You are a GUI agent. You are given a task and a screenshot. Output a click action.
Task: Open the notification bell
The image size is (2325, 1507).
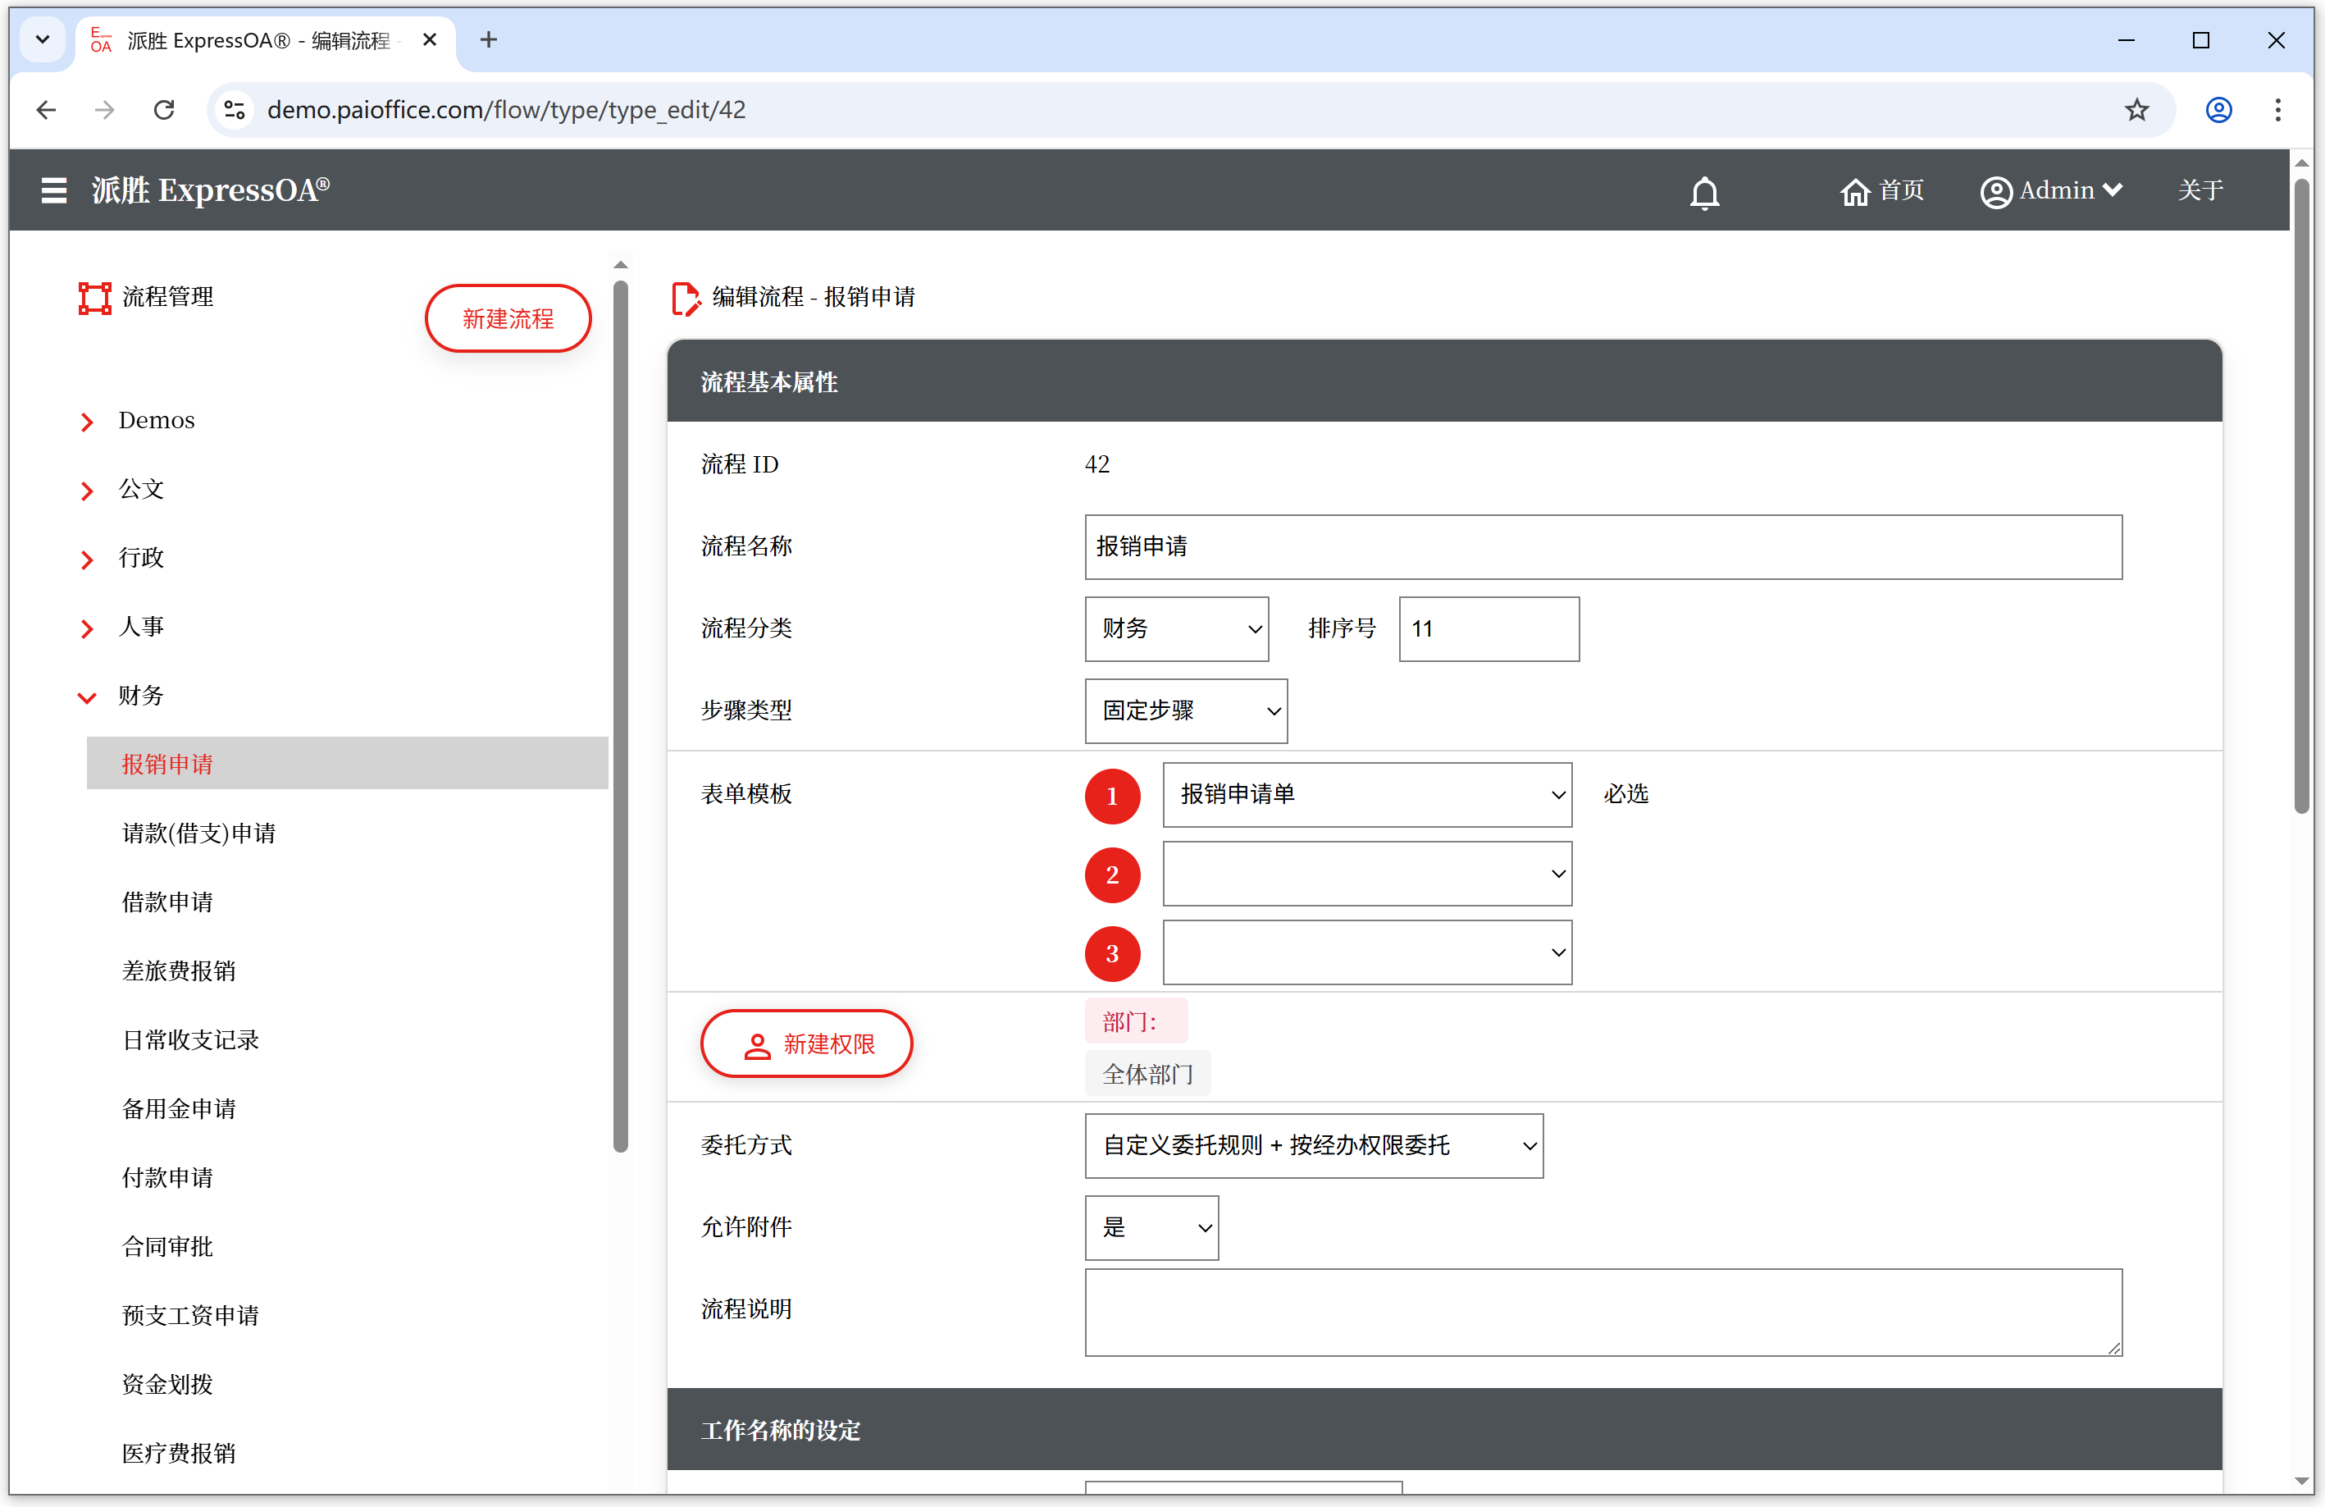coord(1703,193)
